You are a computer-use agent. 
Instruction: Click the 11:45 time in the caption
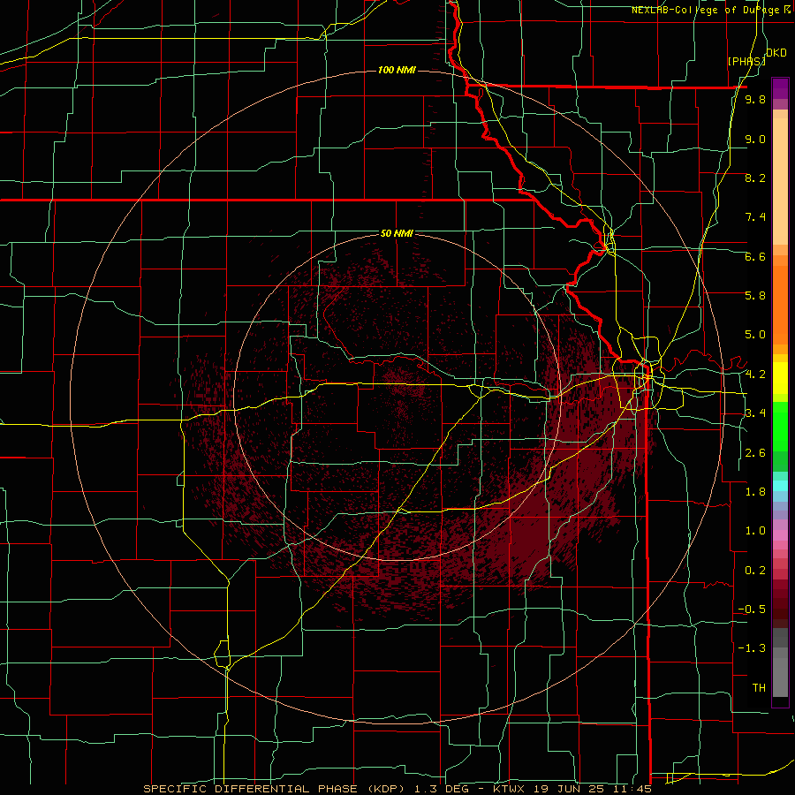(632, 789)
